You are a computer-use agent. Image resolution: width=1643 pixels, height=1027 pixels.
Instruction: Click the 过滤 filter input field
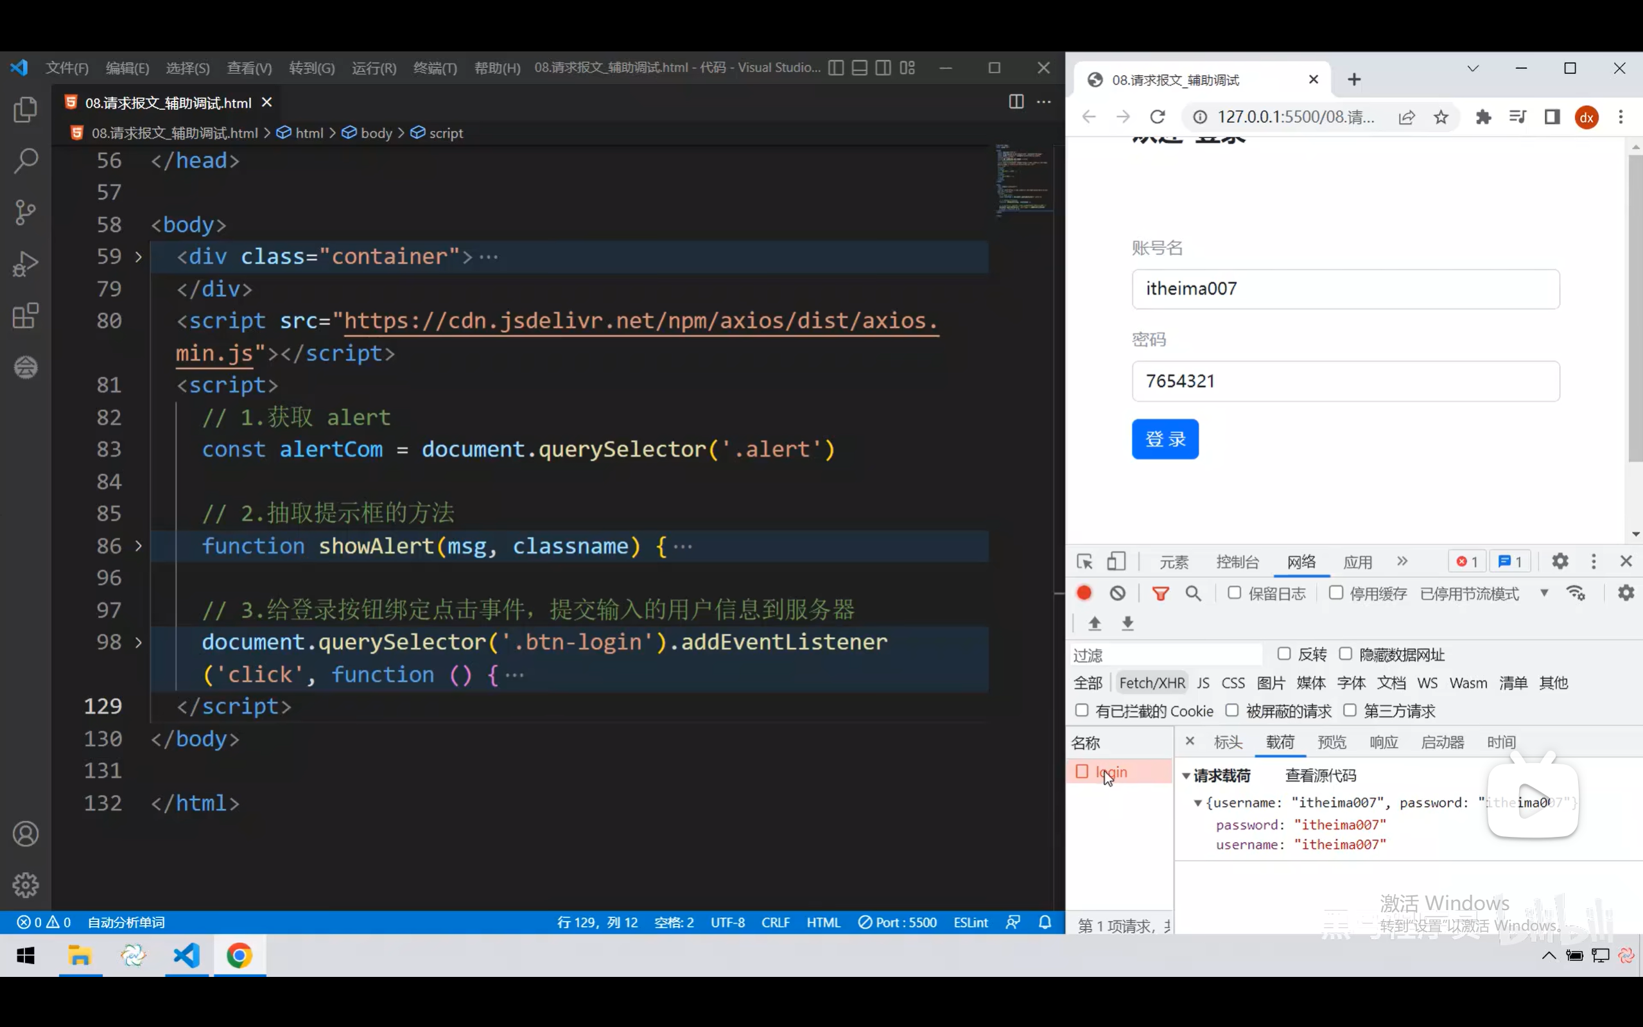click(x=1165, y=654)
